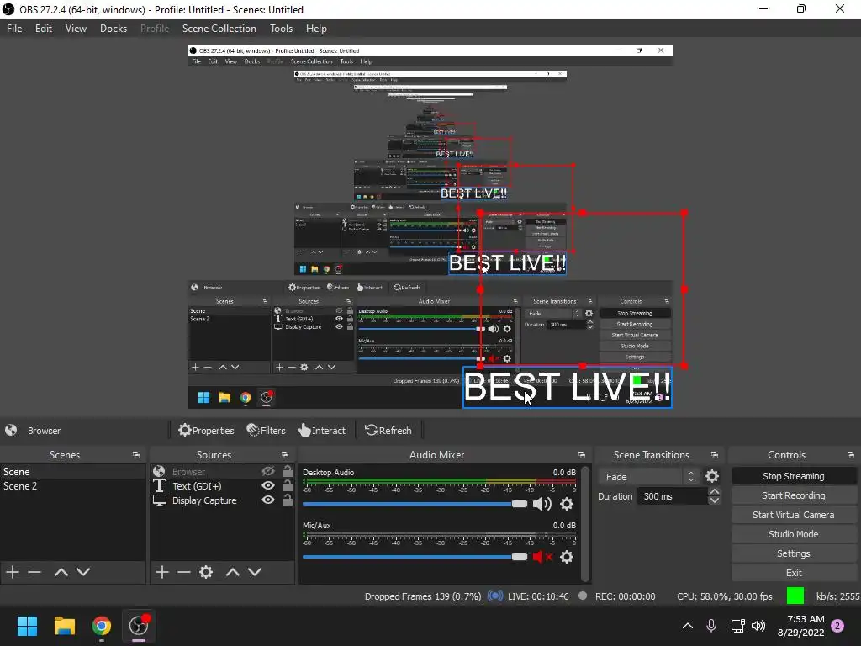Click the BEST LIVE!! text in preview
861x646 pixels.
(x=568, y=387)
